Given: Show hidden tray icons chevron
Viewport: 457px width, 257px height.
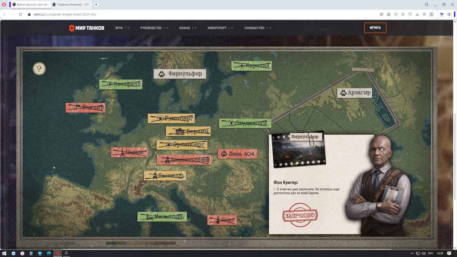Looking at the screenshot, I should pyautogui.click(x=412, y=253).
